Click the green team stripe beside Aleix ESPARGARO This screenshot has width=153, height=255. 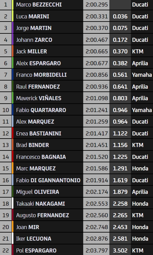(13, 63)
